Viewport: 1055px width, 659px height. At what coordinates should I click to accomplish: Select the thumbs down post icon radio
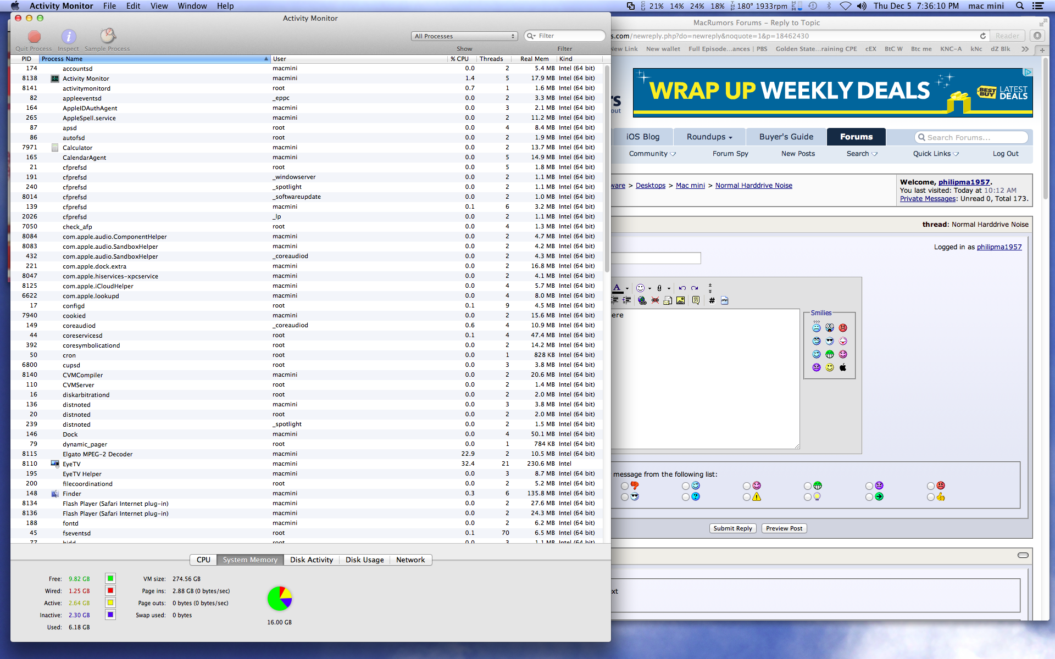(x=625, y=486)
